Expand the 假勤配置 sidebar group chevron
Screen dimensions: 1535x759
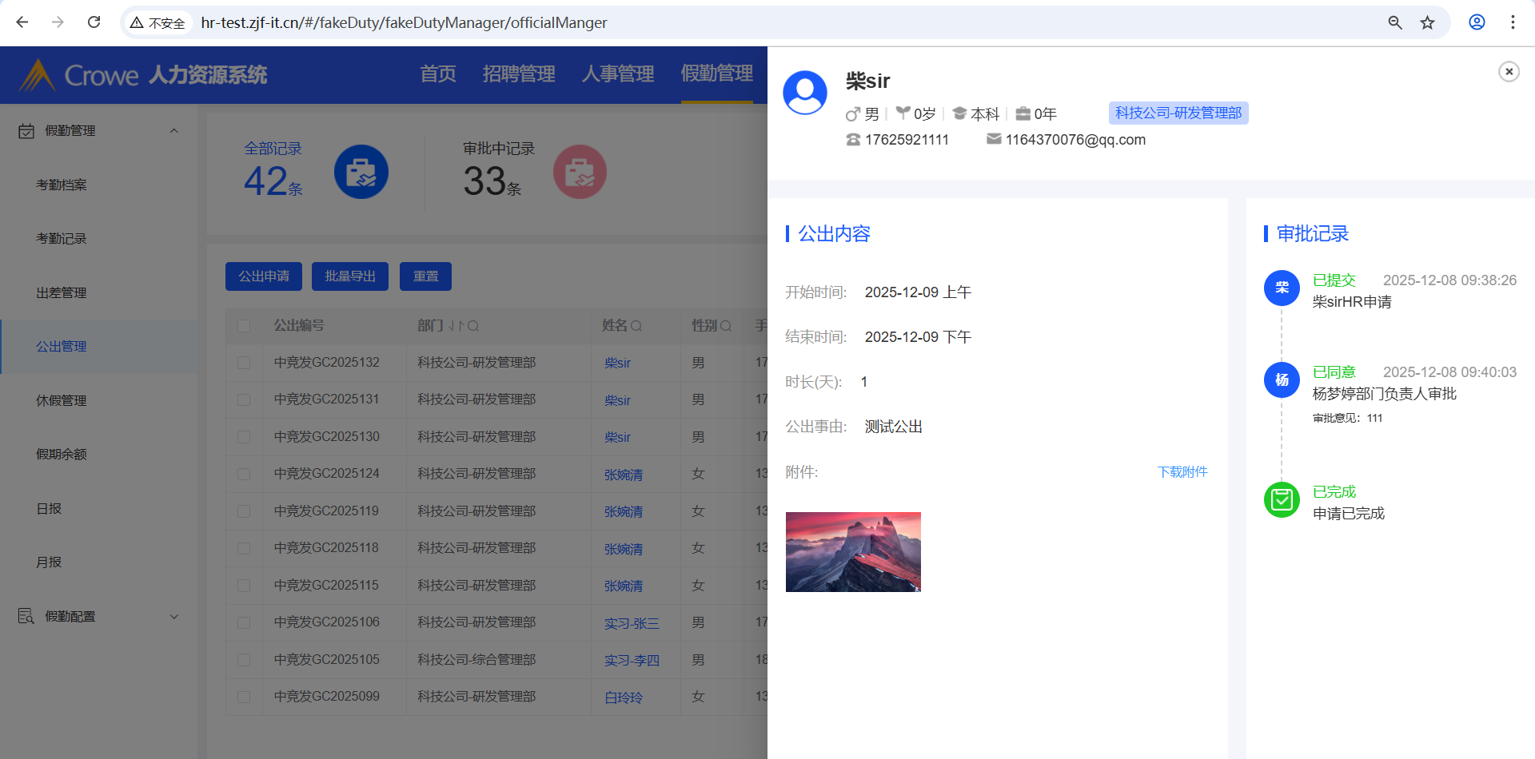click(174, 617)
